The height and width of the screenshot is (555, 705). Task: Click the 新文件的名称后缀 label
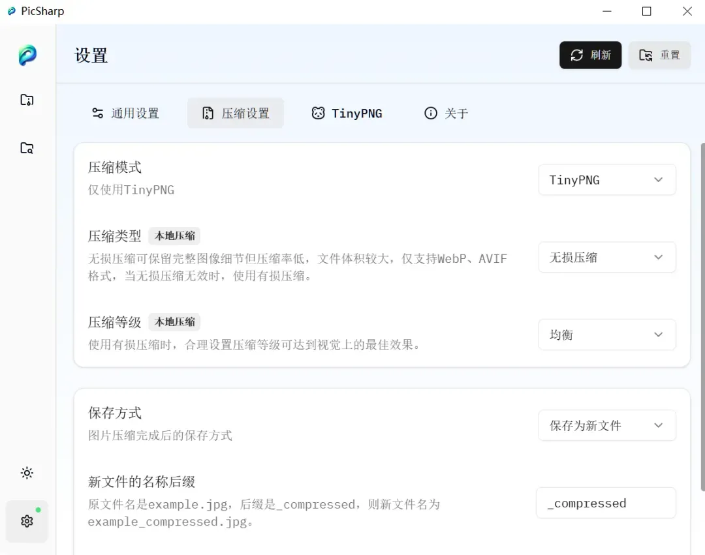142,482
